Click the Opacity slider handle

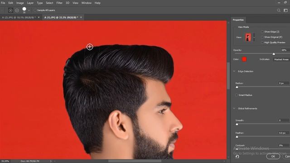tap(274, 54)
